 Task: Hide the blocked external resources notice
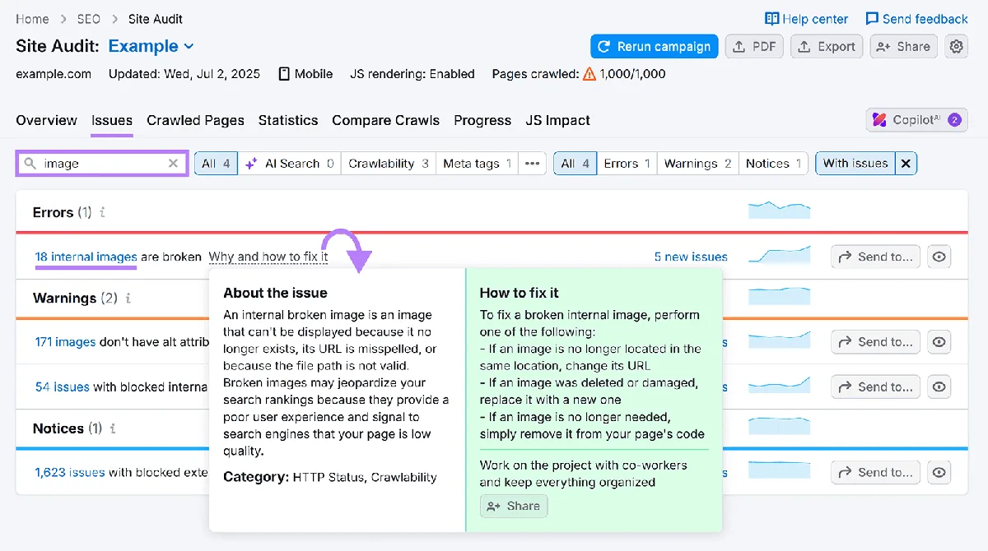939,472
